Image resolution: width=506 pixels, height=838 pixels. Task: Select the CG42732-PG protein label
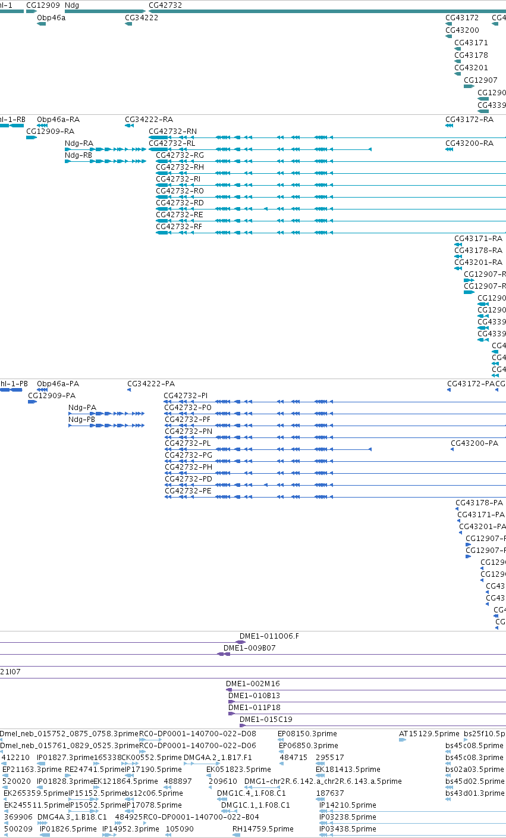[x=188, y=455]
